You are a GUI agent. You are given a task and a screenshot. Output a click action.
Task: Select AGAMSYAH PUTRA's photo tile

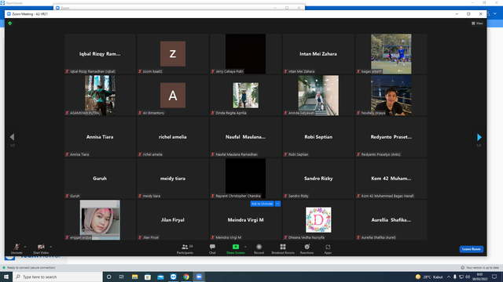pos(100,96)
